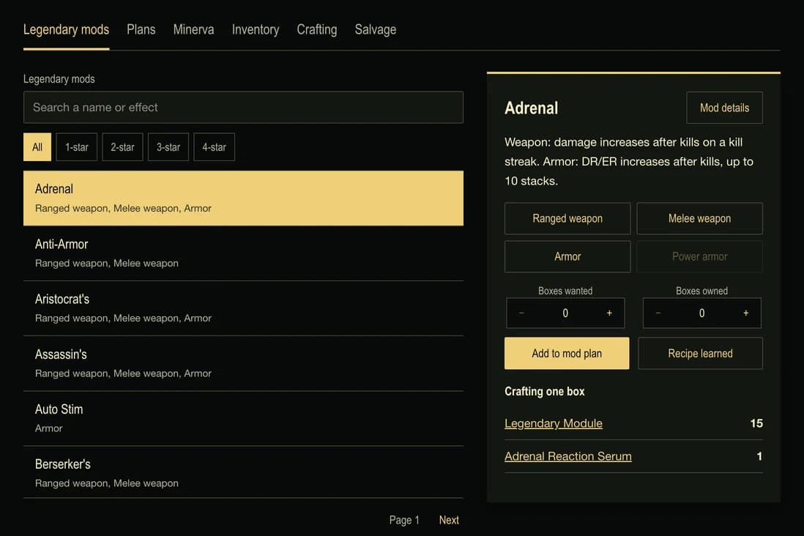Decrease Boxes wanted with minus
Screen dimensions: 804x536
click(x=521, y=313)
